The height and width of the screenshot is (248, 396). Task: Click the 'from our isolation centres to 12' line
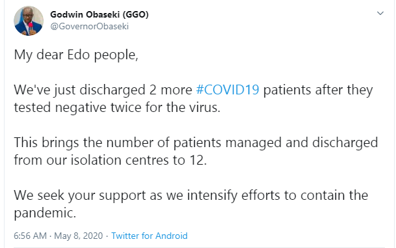tap(110, 160)
